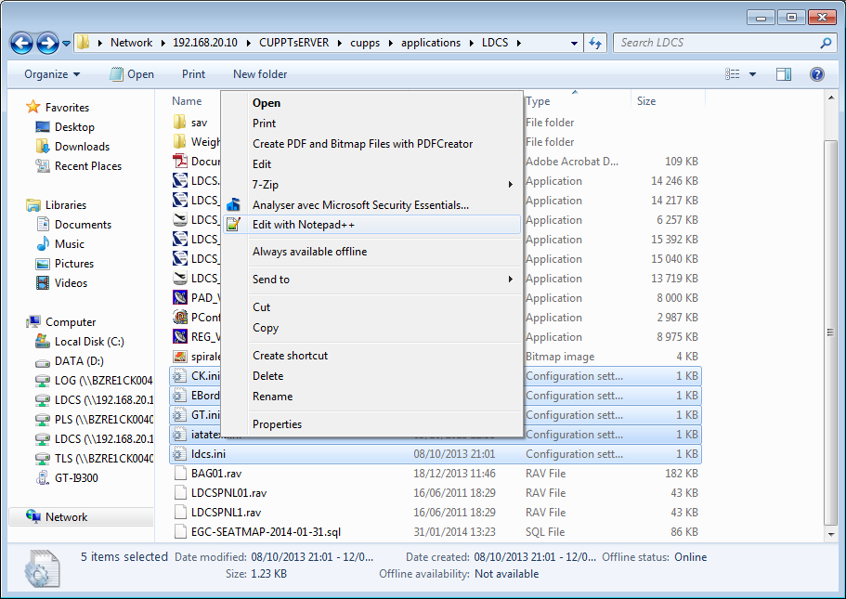The width and height of the screenshot is (846, 599).
Task: Open the GT-I9300 device in sidebar
Action: click(x=76, y=478)
